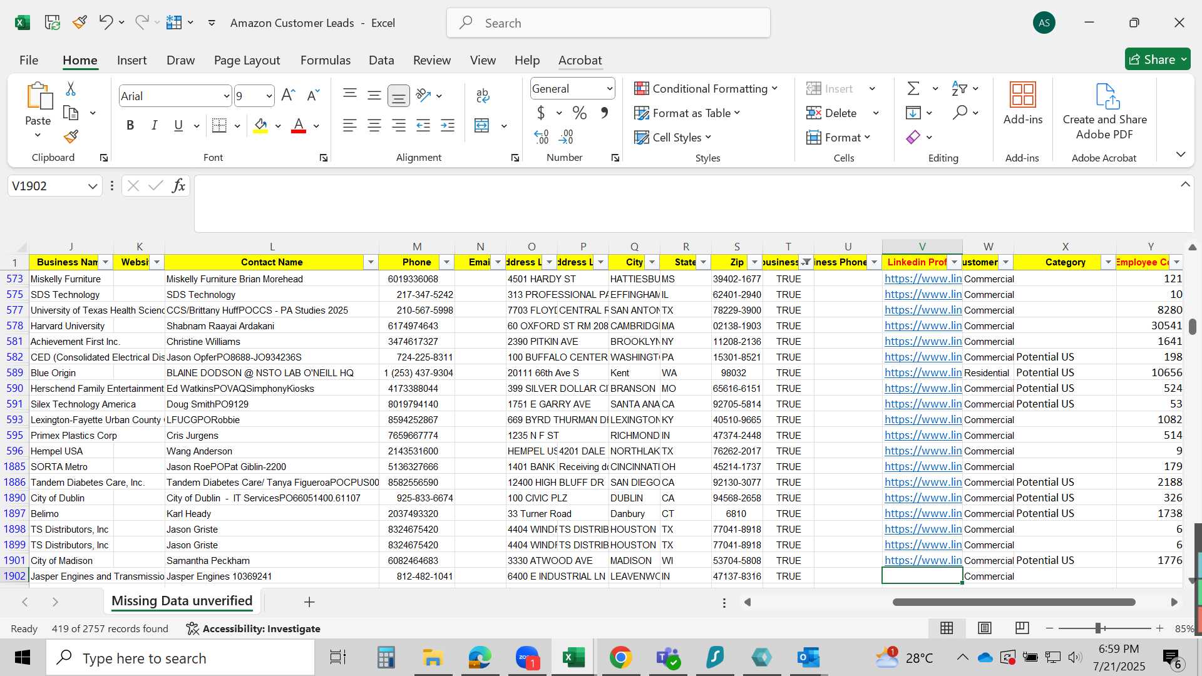Open LinkedIn link for Blue Origin row
The width and height of the screenshot is (1202, 676).
(923, 372)
